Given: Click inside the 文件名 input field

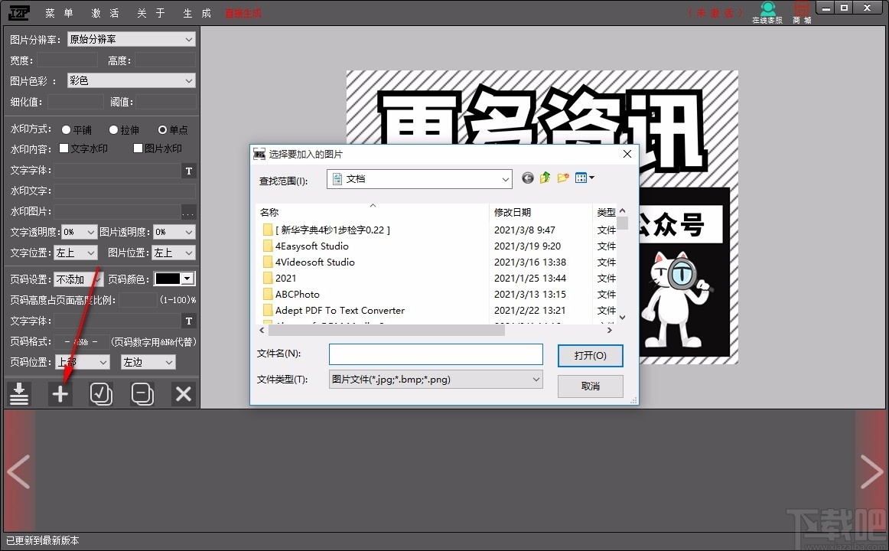Looking at the screenshot, I should pyautogui.click(x=435, y=354).
